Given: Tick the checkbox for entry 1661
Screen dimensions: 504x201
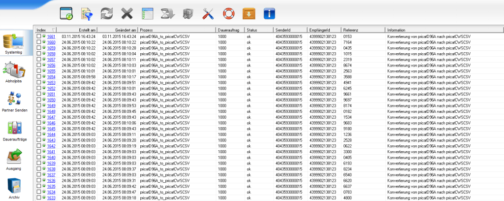Looking at the screenshot, I should [39, 36].
